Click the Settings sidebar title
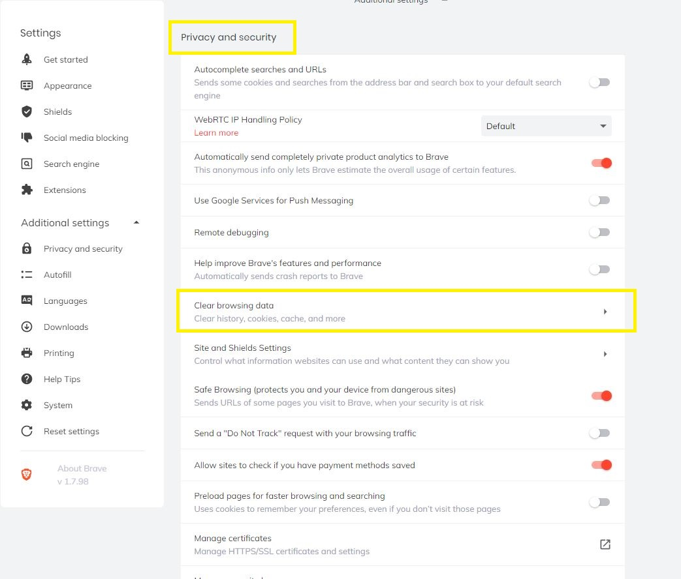This screenshot has width=681, height=579. pyautogui.click(x=40, y=33)
